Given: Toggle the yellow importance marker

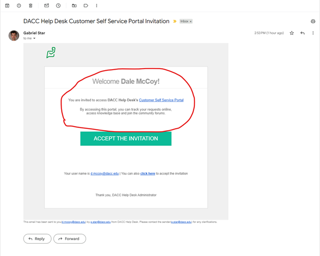Looking at the screenshot, I should [175, 21].
